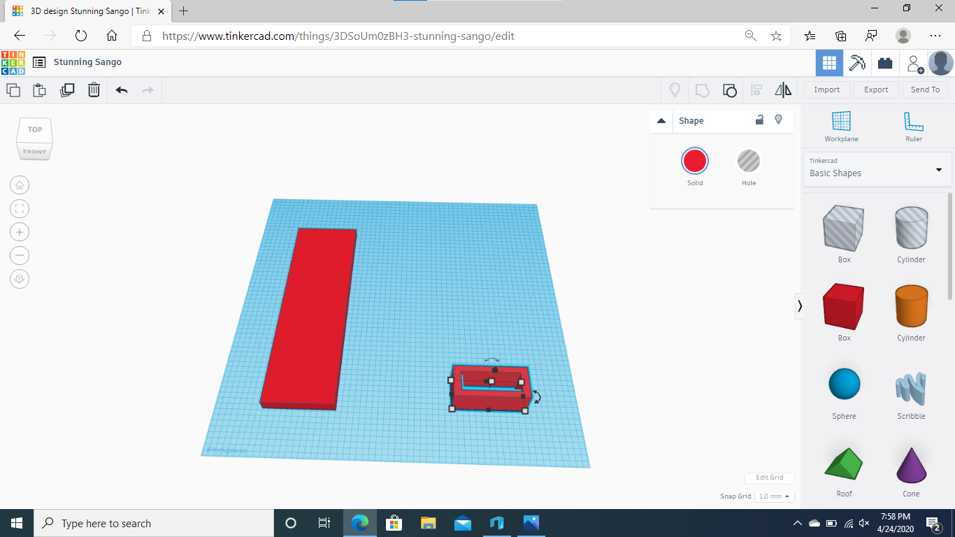Zoom out with the minus button
This screenshot has width=955, height=537.
[20, 255]
